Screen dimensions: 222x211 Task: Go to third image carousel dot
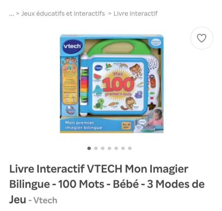(x=103, y=148)
